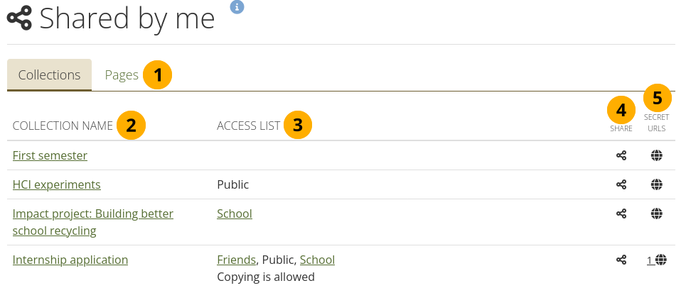686x288 pixels.
Task: Open the HCI experiments collection link
Action: point(57,184)
